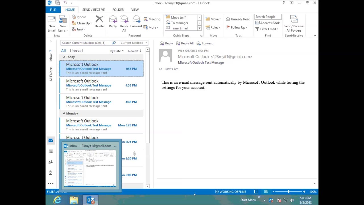The width and height of the screenshot is (364, 205).
Task: Switch to Normal view in status bar
Action: [x=256, y=192]
